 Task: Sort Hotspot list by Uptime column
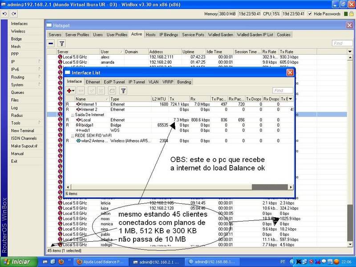click(194, 52)
